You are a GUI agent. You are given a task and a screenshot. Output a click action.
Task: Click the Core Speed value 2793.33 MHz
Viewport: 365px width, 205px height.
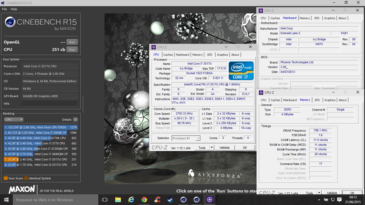(x=185, y=114)
